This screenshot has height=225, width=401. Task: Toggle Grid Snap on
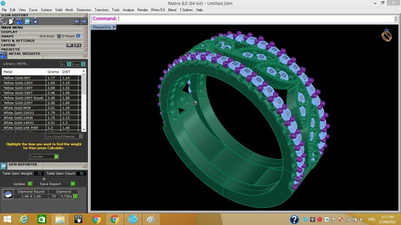[59, 36]
